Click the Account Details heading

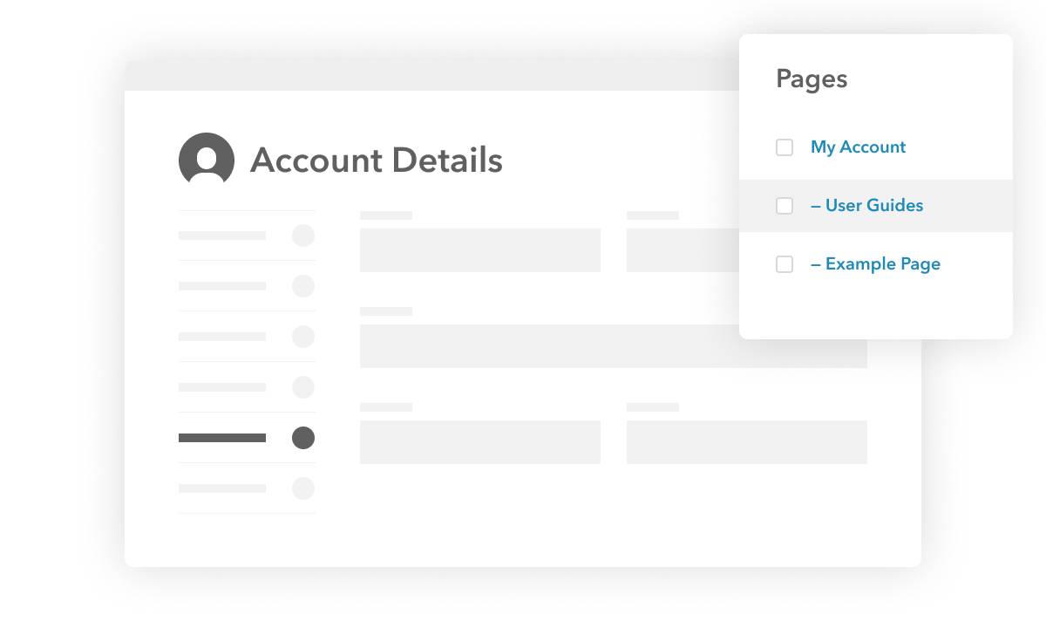[x=376, y=160]
